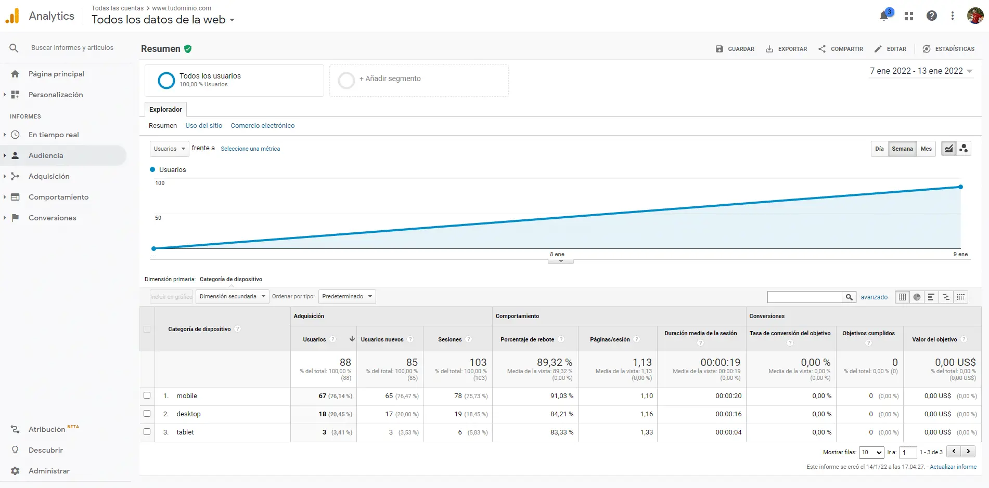The height and width of the screenshot is (488, 989).
Task: Click EXPORTAR button
Action: [786, 49]
